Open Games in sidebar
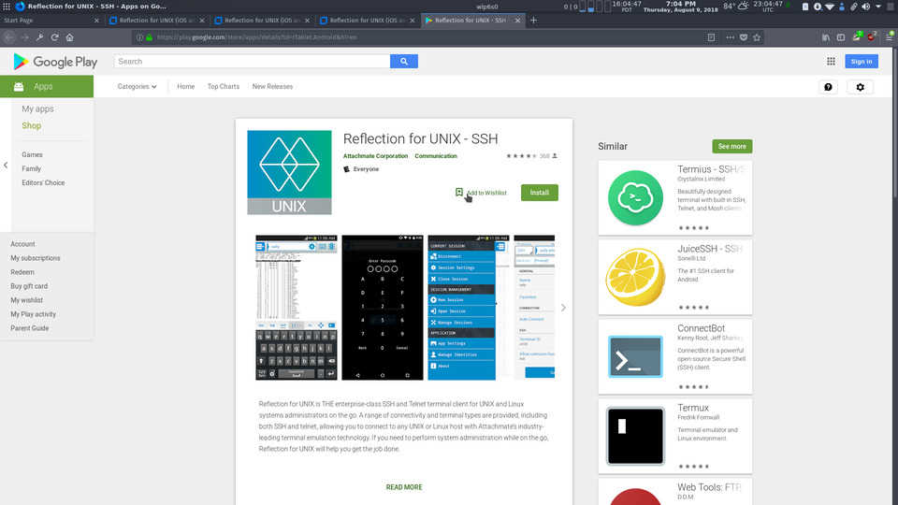 point(32,154)
